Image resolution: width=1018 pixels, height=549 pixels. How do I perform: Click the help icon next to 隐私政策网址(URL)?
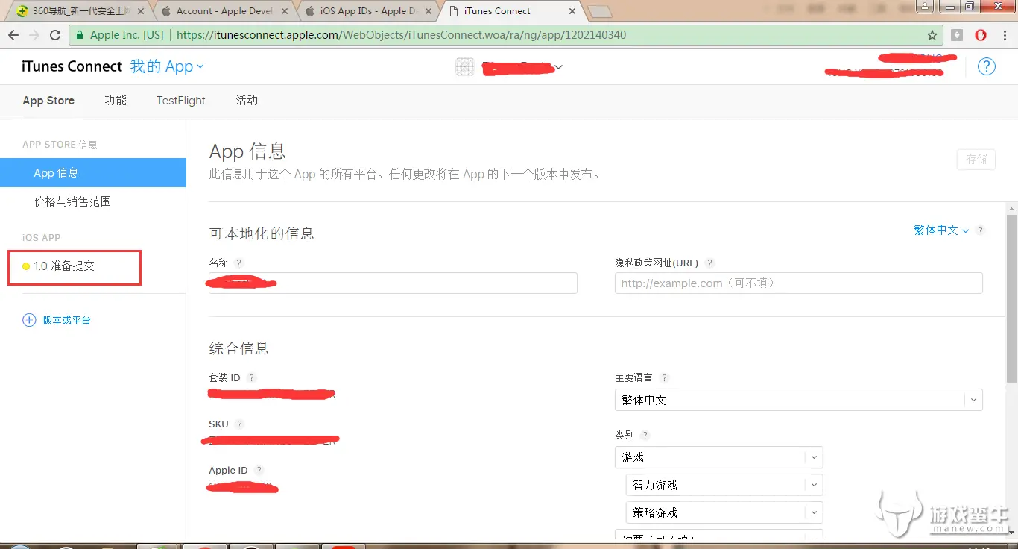[709, 263]
